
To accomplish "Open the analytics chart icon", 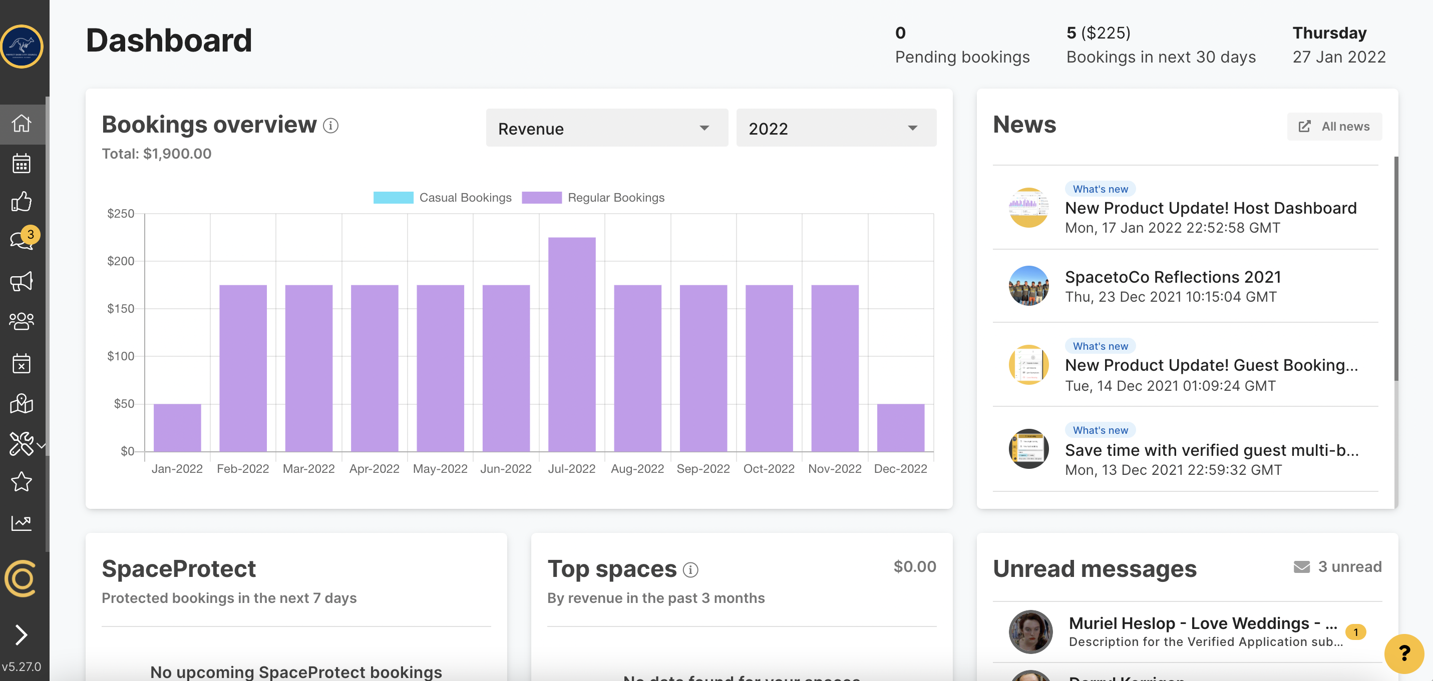I will 22,521.
